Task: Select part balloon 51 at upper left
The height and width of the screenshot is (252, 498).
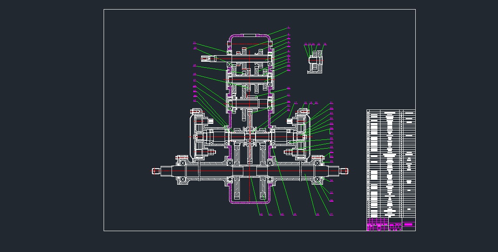Action: pyautogui.click(x=195, y=43)
